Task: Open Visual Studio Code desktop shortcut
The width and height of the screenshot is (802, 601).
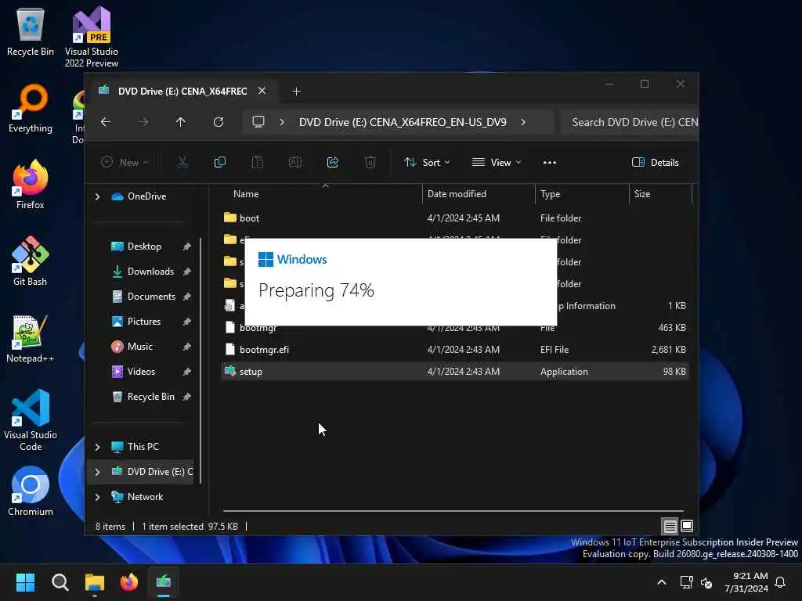Action: (31, 420)
